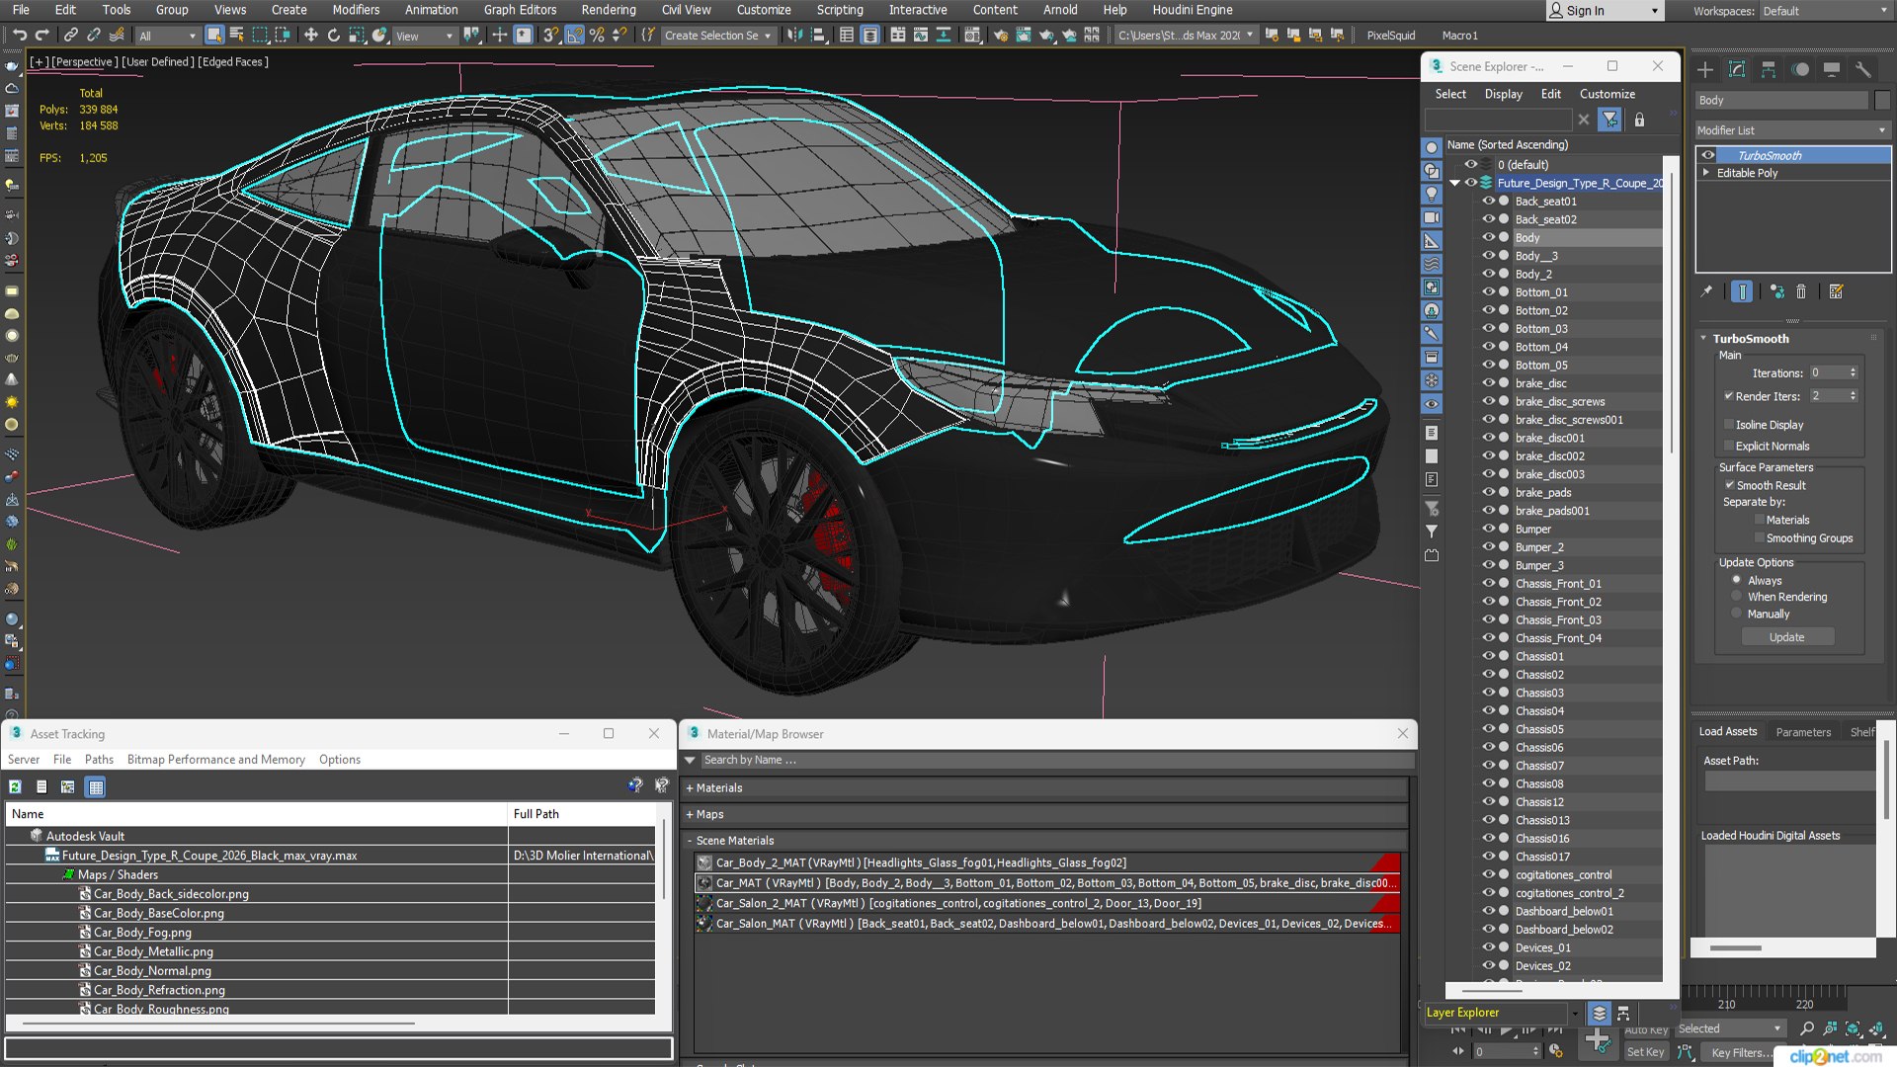Click Pin Stack icon below modifier stack
Viewport: 1897px width, 1067px height.
coord(1706,291)
